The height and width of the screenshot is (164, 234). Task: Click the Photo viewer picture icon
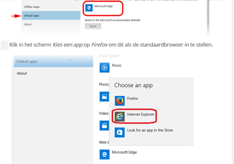point(104,97)
